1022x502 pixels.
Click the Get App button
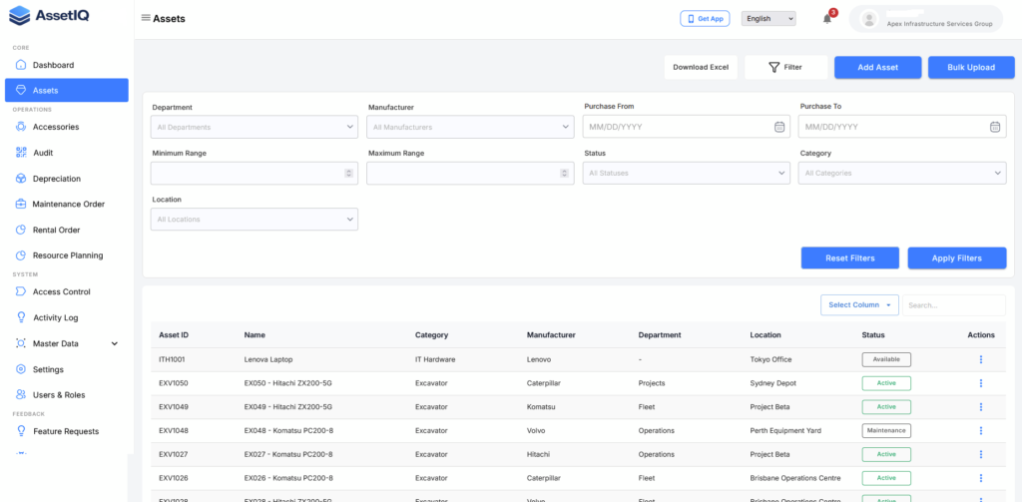click(x=705, y=19)
